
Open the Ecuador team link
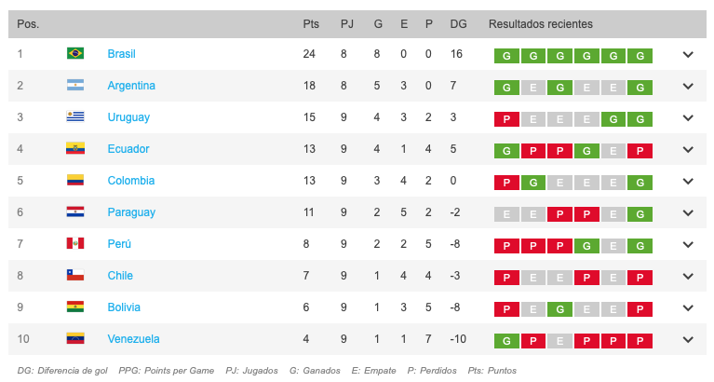[128, 149]
